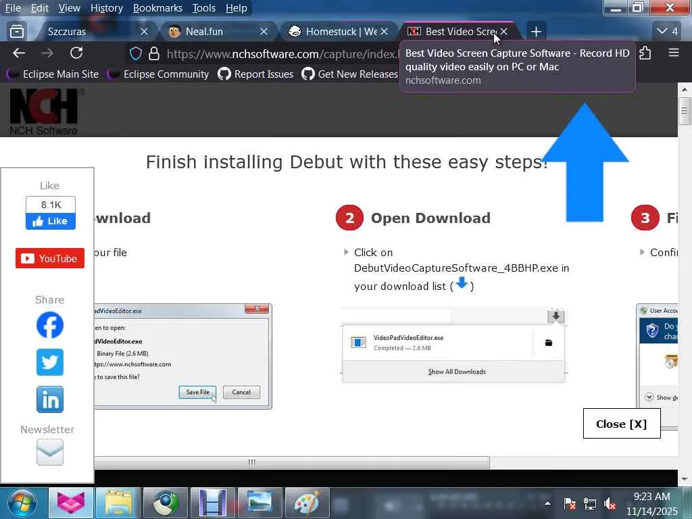Screen dimensions: 692x519
Task: Click the red YouTube button
Action: click(x=50, y=258)
